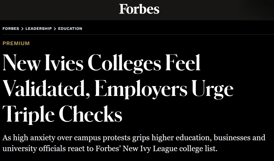Click the Forbes logo in header
Viewport: 274px width, 161px height.
[x=139, y=9]
